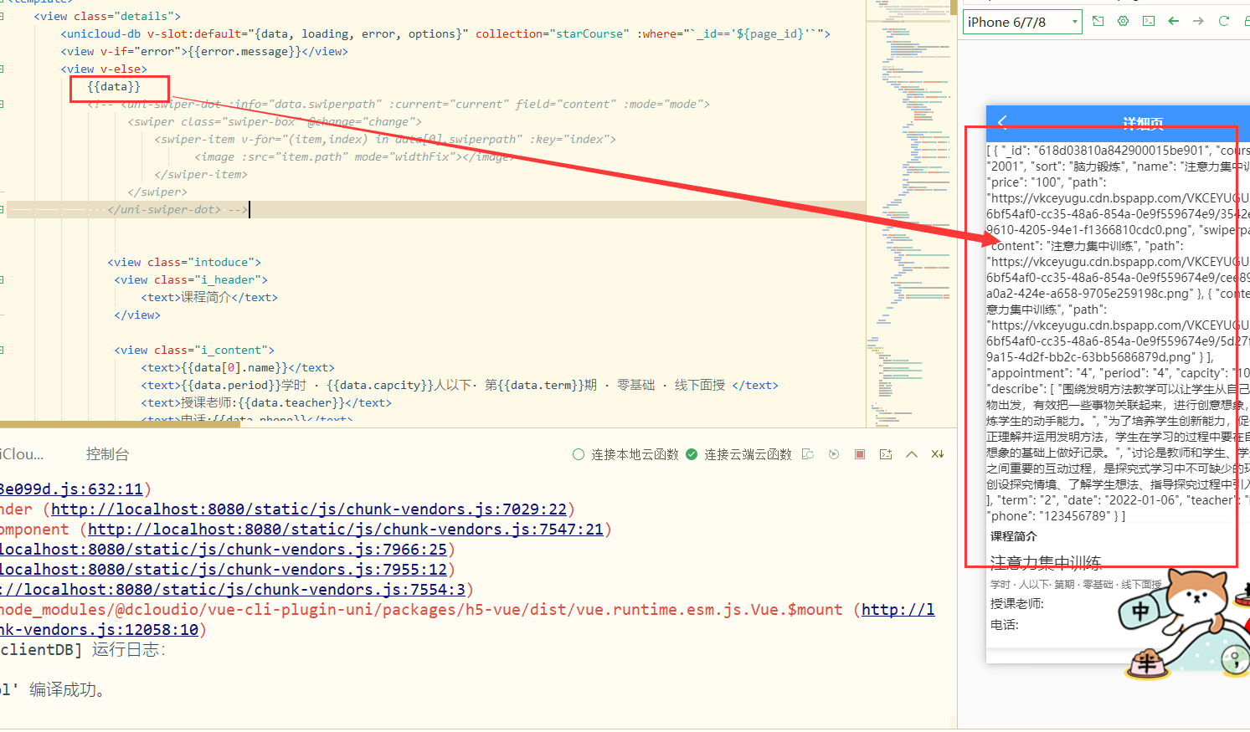This screenshot has height=732, width=1250.
Task: Click the preview refresh icon
Action: 1223,21
